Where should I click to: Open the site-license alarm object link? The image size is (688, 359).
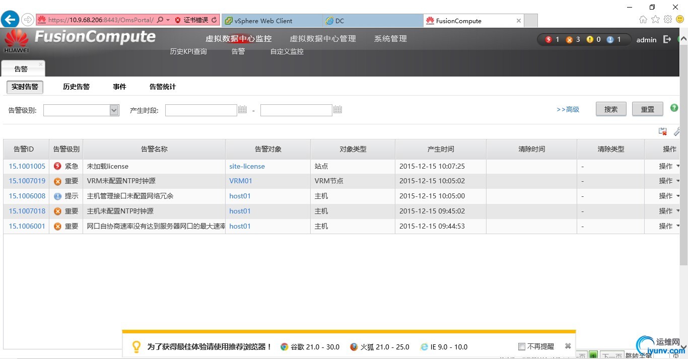pyautogui.click(x=247, y=166)
